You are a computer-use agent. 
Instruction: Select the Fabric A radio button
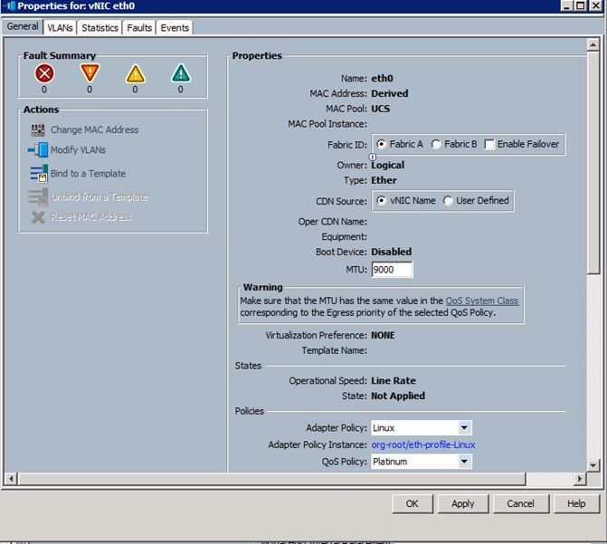(x=382, y=144)
